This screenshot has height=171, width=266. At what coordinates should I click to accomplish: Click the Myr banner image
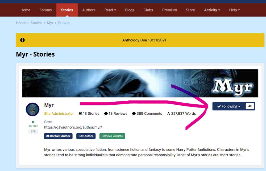click(x=140, y=83)
